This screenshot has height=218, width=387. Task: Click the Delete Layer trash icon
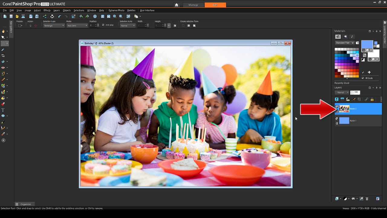click(367, 199)
